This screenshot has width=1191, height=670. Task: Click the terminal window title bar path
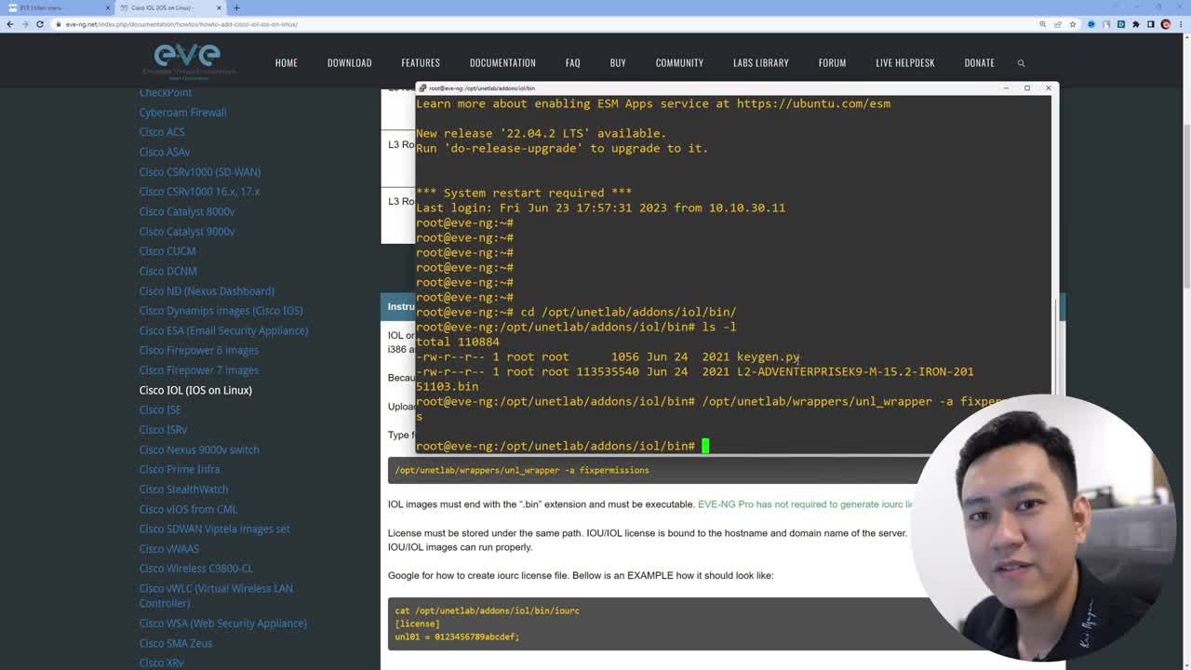click(482, 88)
